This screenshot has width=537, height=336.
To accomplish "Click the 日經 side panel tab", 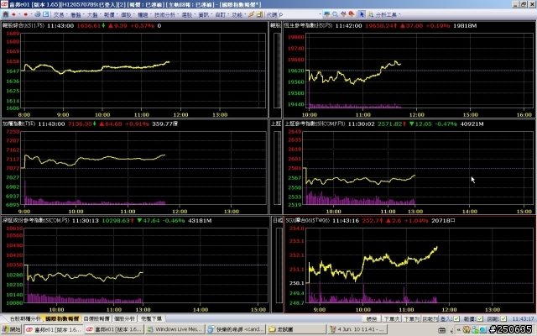I will pyautogui.click(x=278, y=220).
